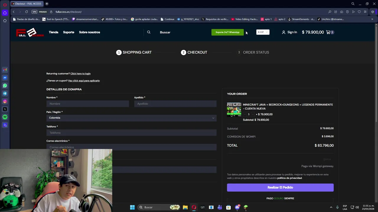
Task: Go back to previous page
Action: [14, 12]
